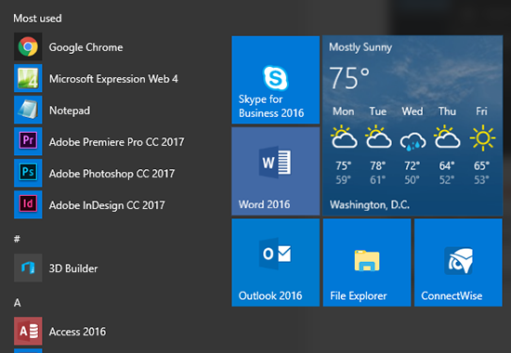Select the 'Access 2016' label text

77,332
